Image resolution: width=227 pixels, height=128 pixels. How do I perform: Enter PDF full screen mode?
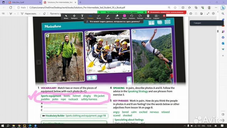[208, 14]
